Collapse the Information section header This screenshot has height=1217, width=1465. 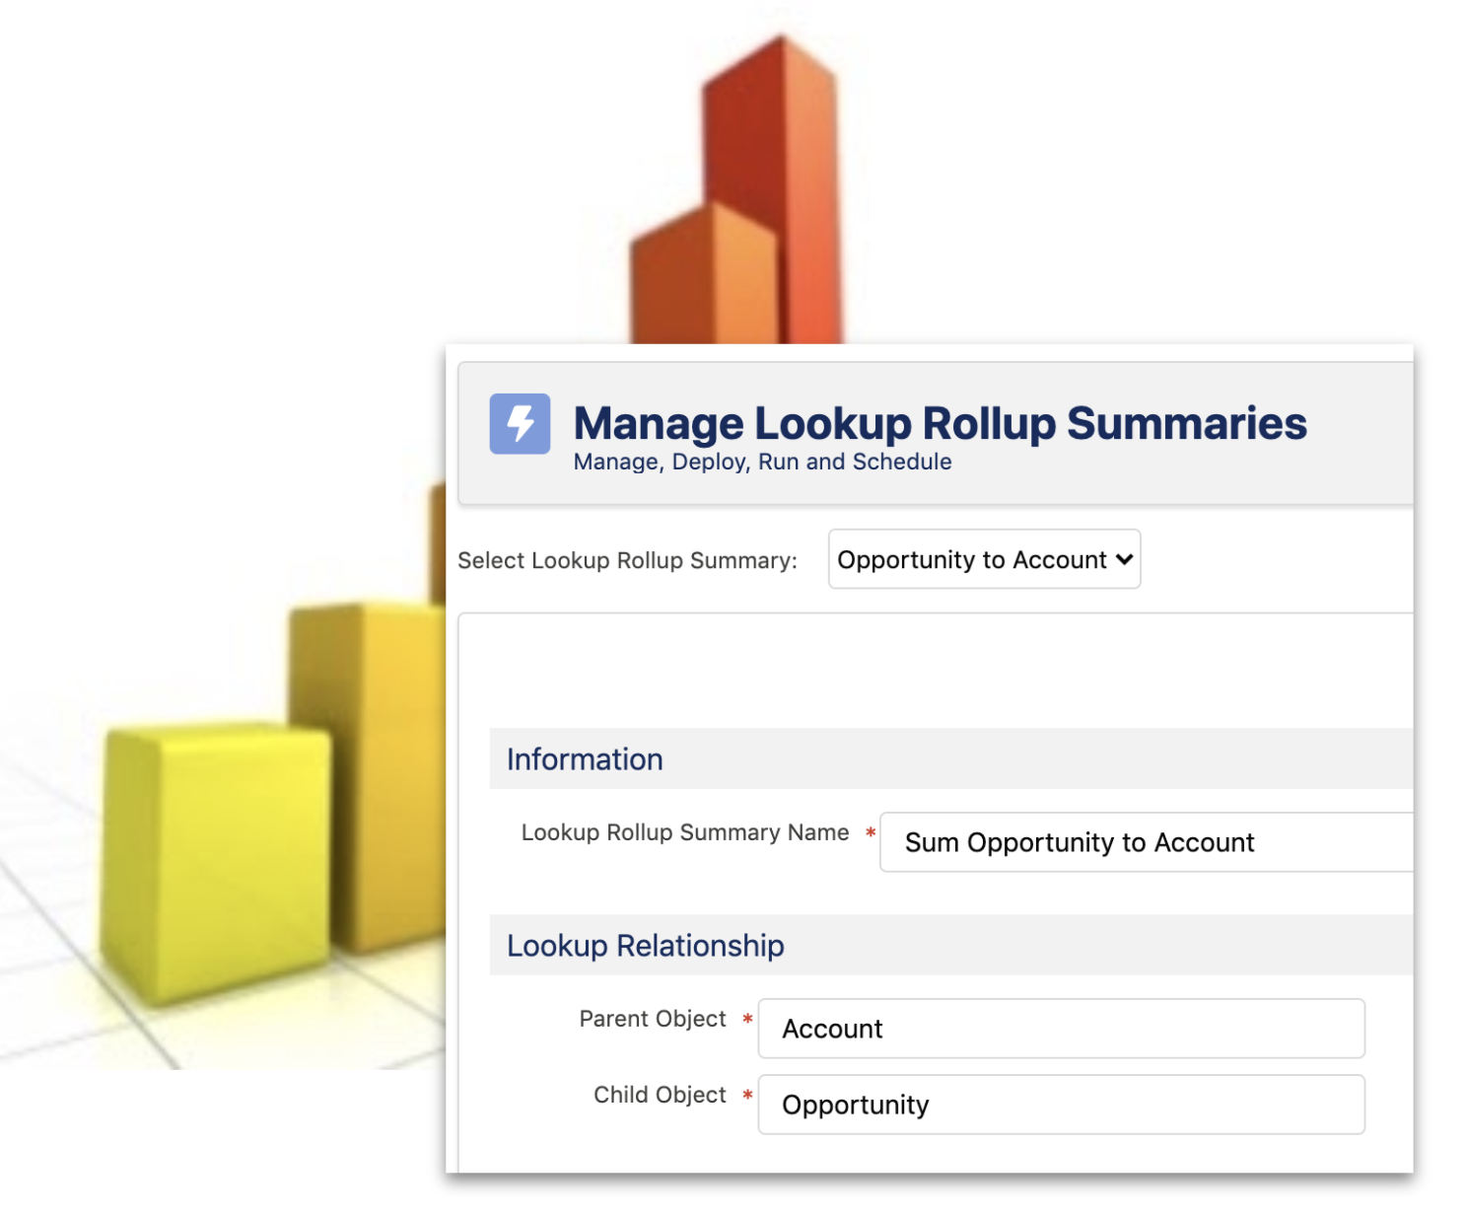click(x=585, y=759)
